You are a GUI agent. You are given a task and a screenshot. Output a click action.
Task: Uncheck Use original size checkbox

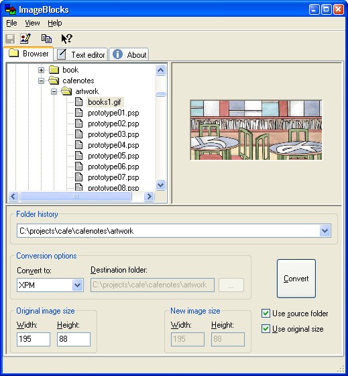(x=266, y=329)
